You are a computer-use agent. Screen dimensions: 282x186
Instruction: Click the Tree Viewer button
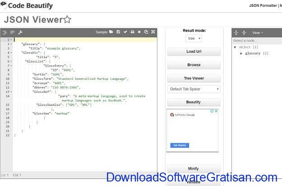[194, 78]
